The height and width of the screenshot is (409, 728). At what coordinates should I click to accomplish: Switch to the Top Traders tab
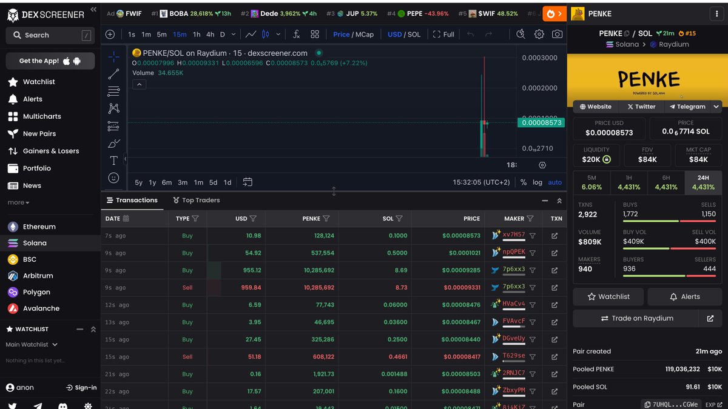197,200
